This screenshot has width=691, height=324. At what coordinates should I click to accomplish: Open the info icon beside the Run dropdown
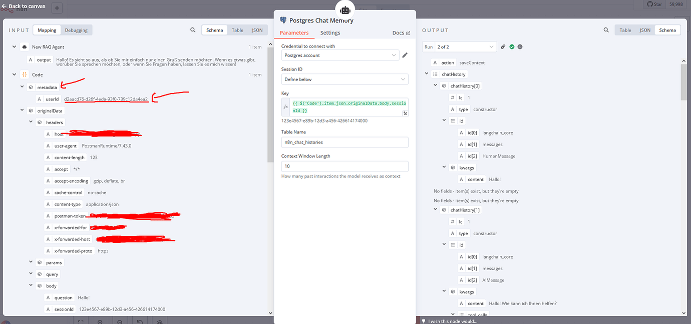(519, 46)
